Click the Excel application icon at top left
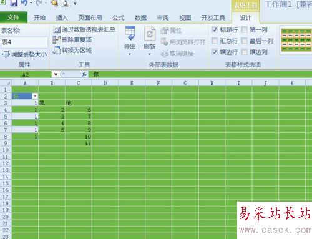 (x=3, y=2)
